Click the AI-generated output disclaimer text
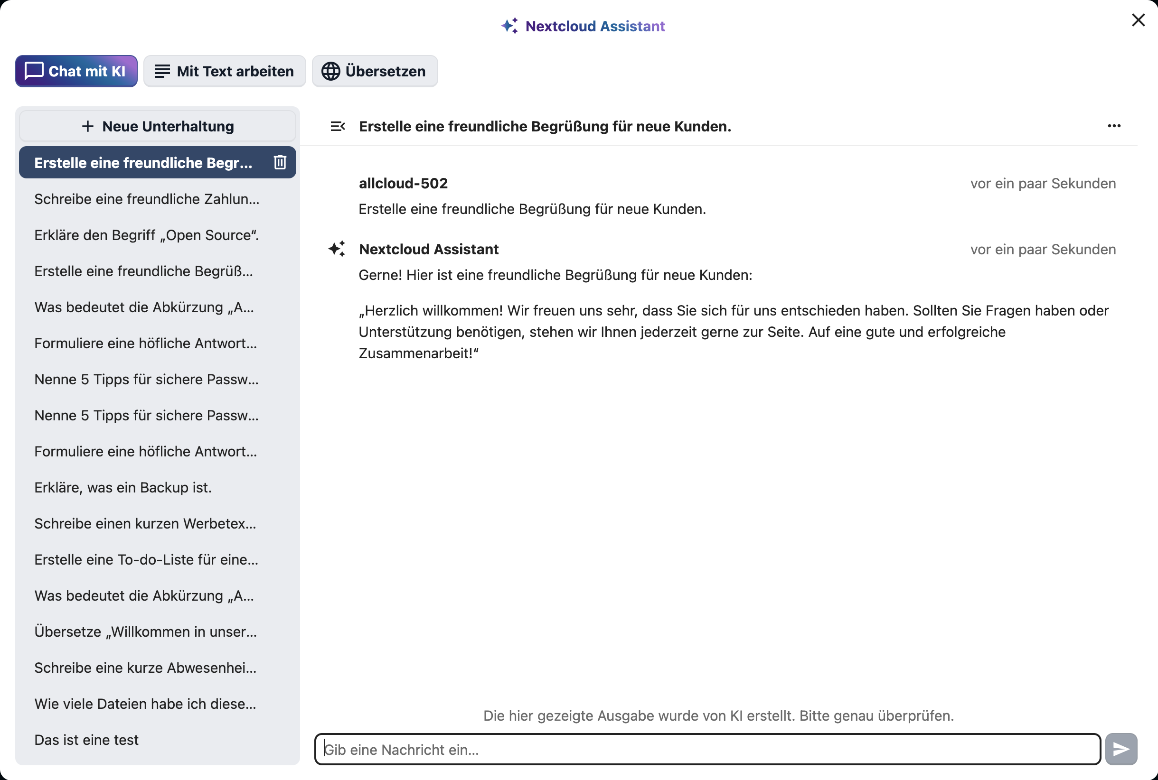This screenshot has height=780, width=1158. point(718,715)
